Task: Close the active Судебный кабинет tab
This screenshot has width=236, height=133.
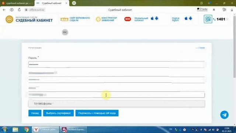Action: coord(66,3)
